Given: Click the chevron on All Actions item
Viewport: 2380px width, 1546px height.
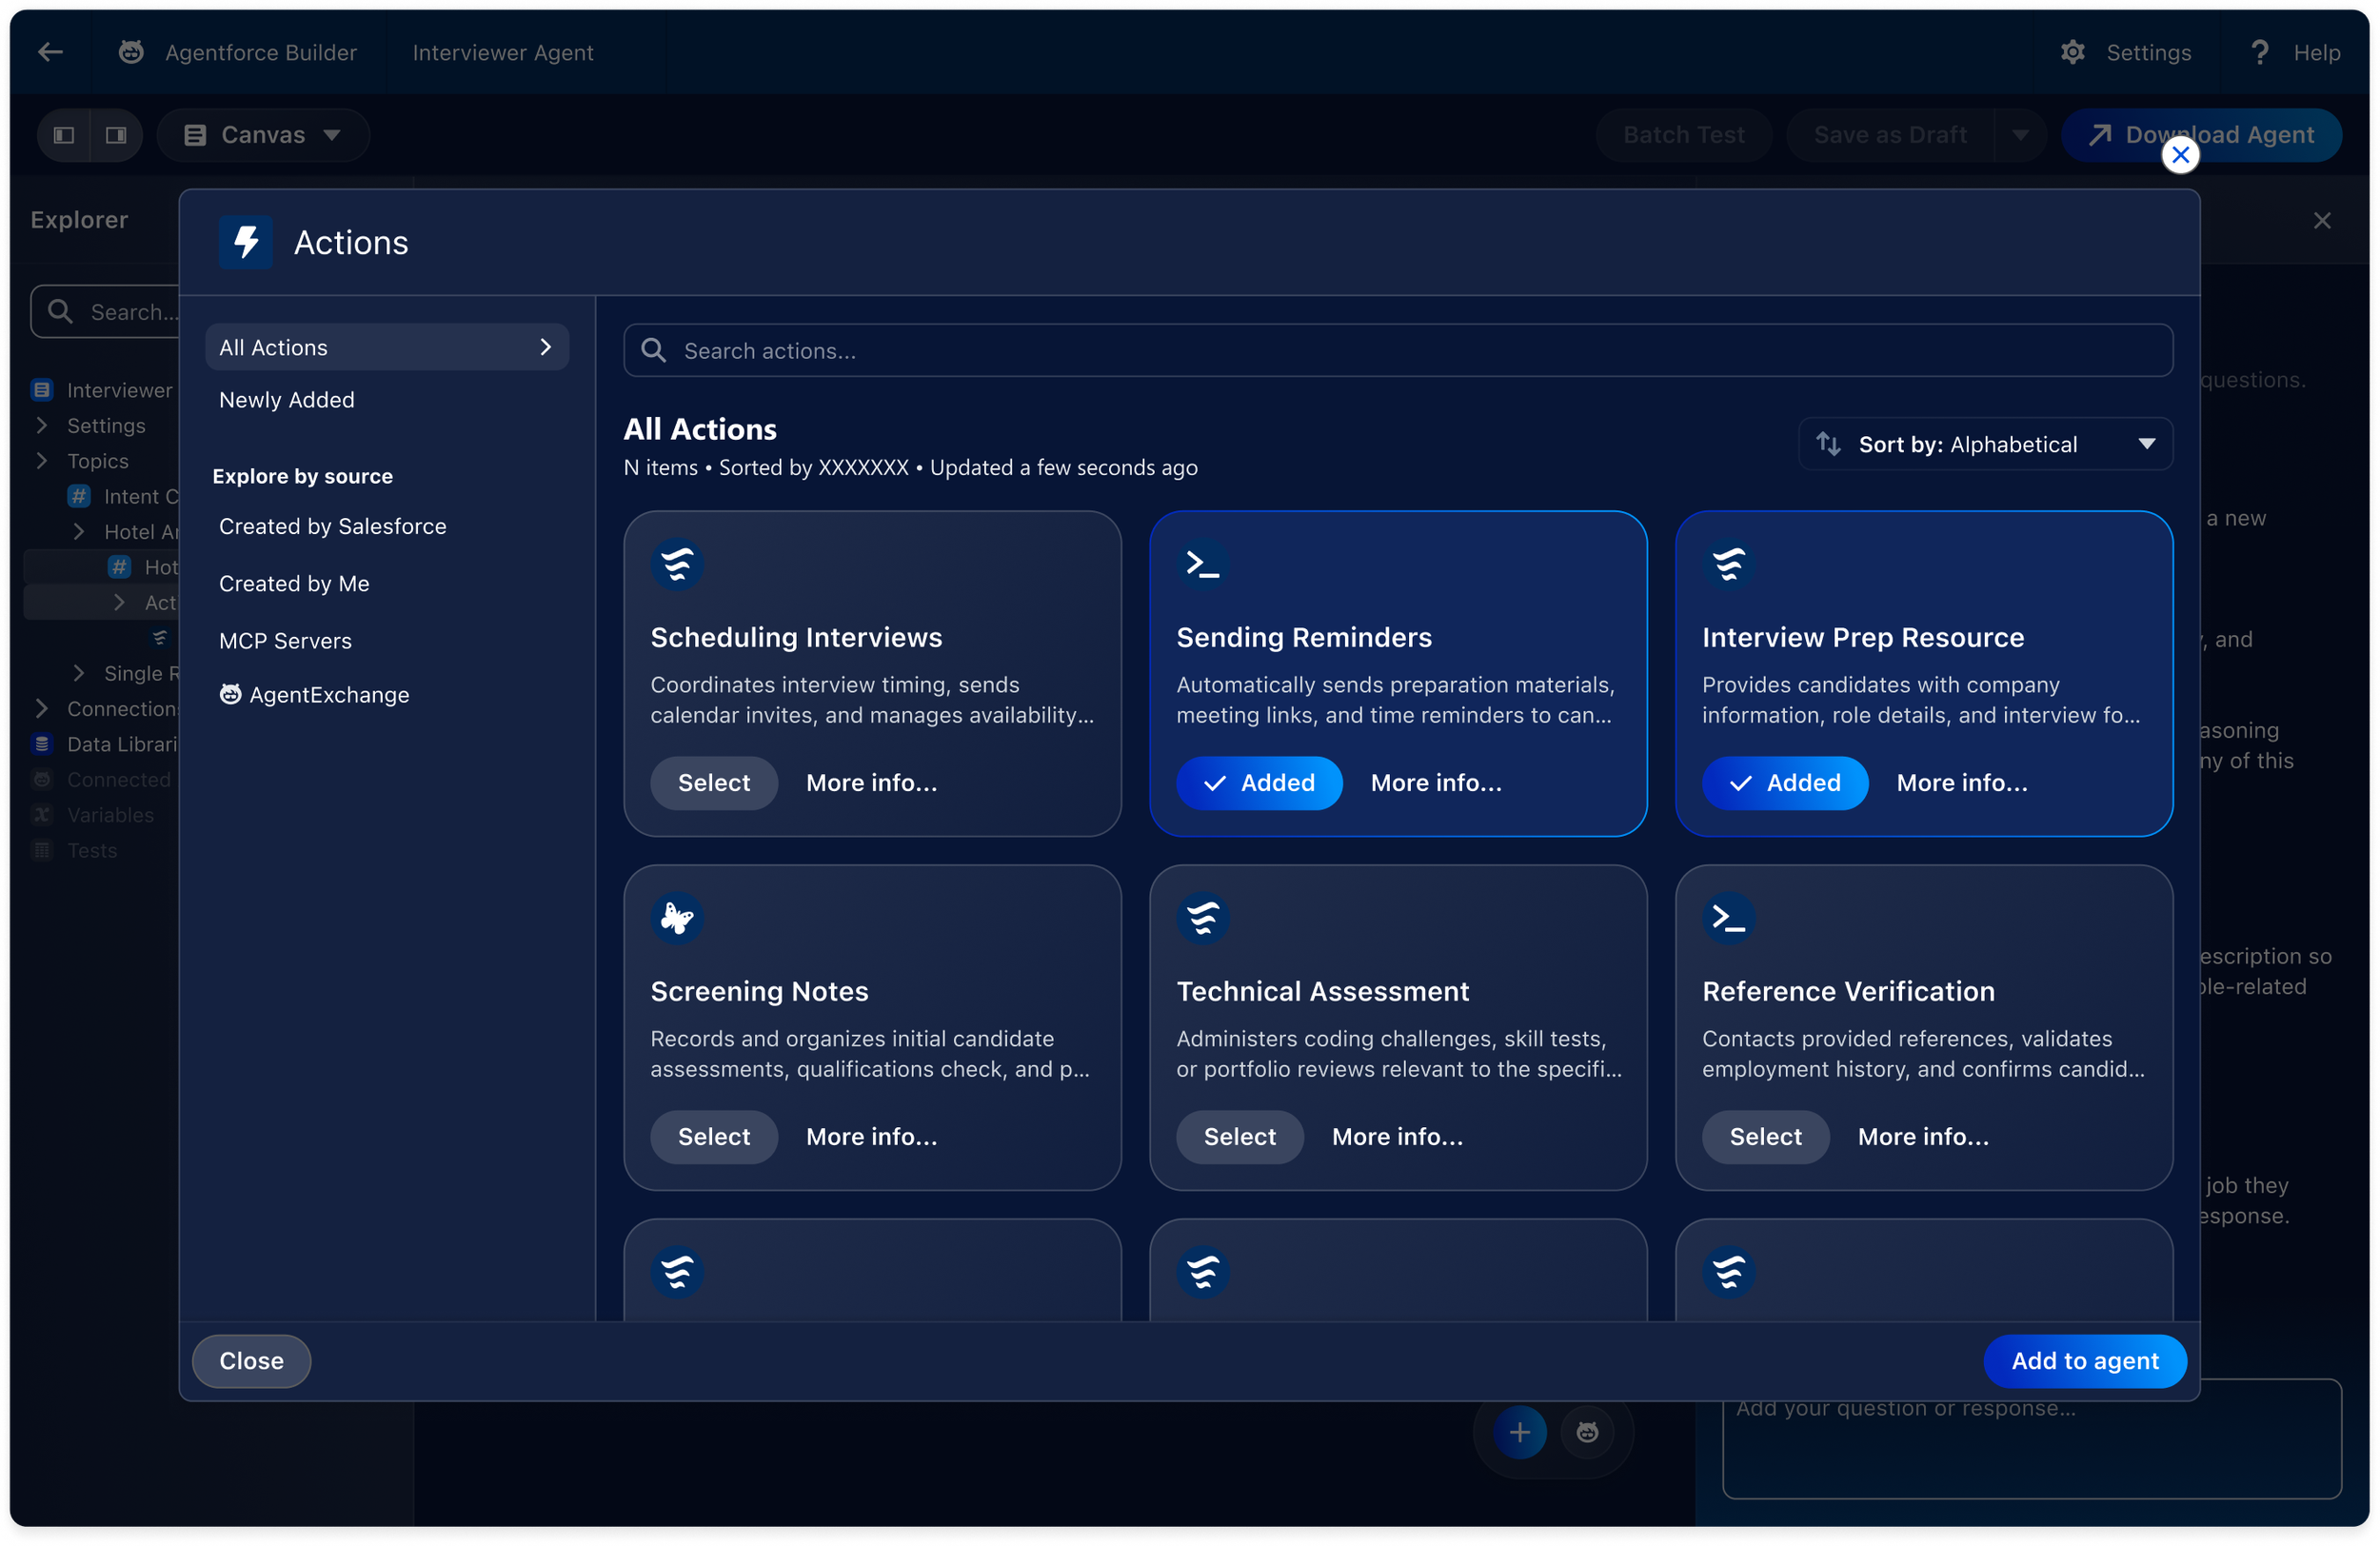Looking at the screenshot, I should click(x=546, y=347).
